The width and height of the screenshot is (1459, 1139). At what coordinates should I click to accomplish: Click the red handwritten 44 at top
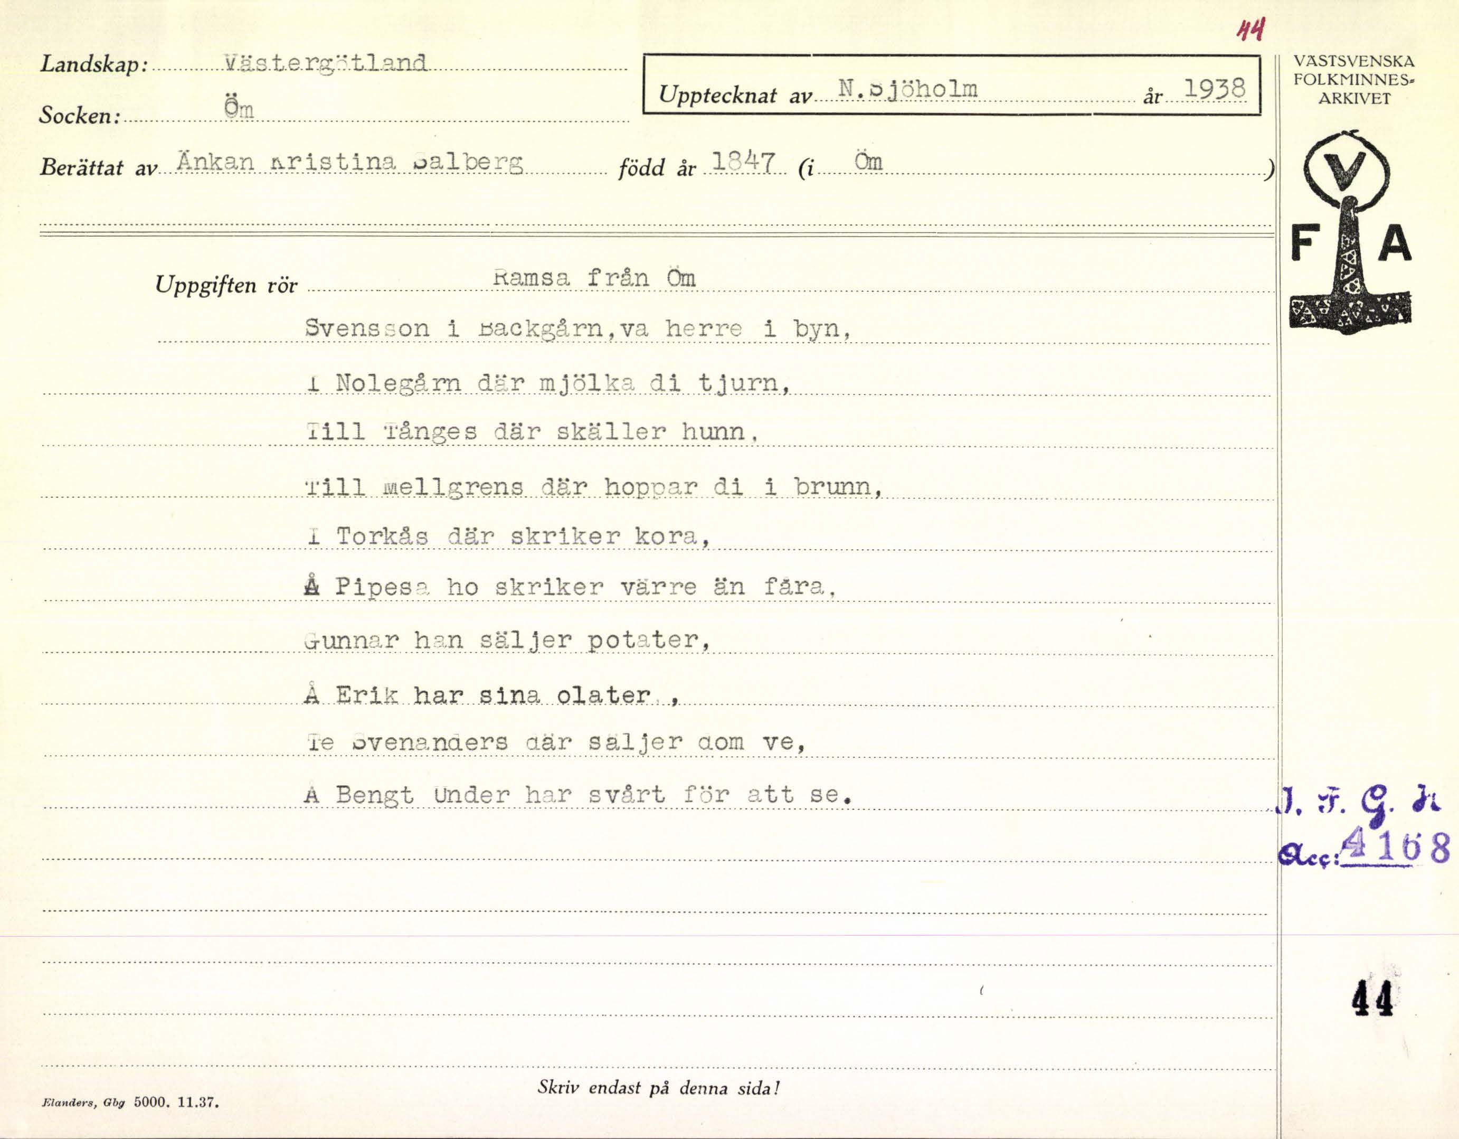click(x=1250, y=30)
